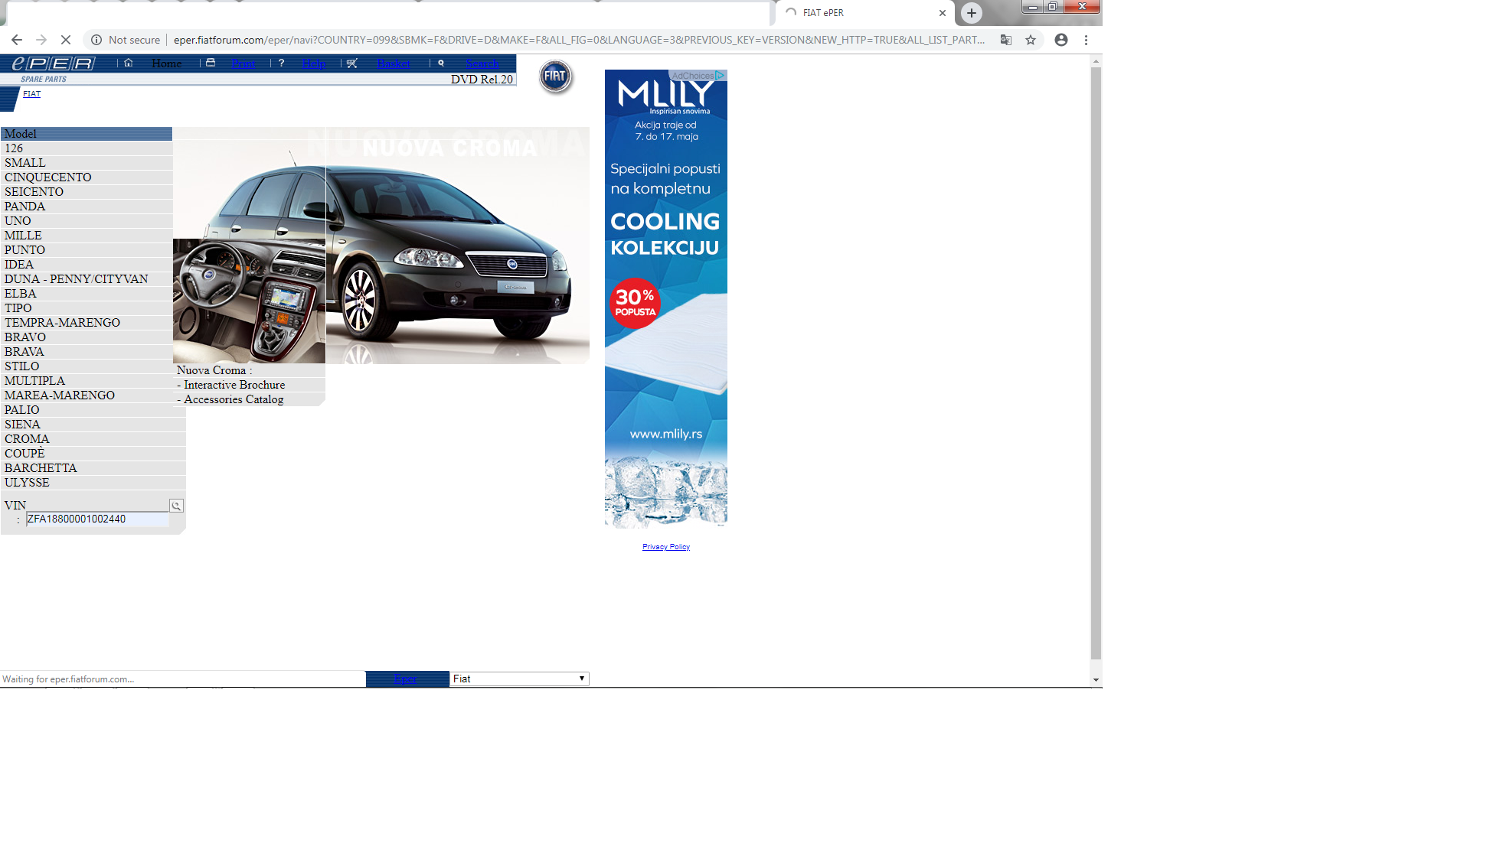The image size is (1500, 843).
Task: Click the AdChoices icon on the ad
Action: pos(720,75)
